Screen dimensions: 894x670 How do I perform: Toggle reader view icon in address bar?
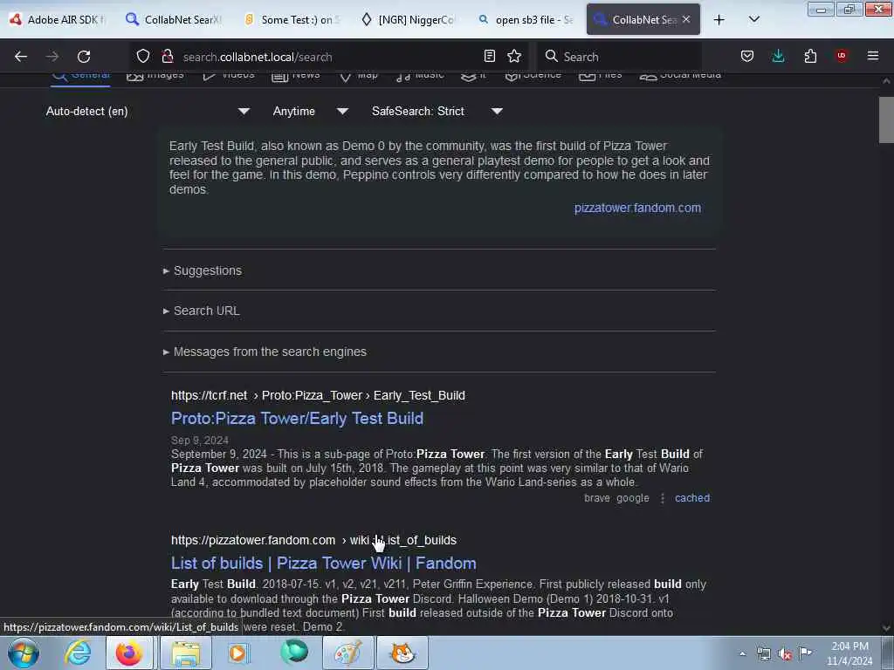[x=489, y=56]
